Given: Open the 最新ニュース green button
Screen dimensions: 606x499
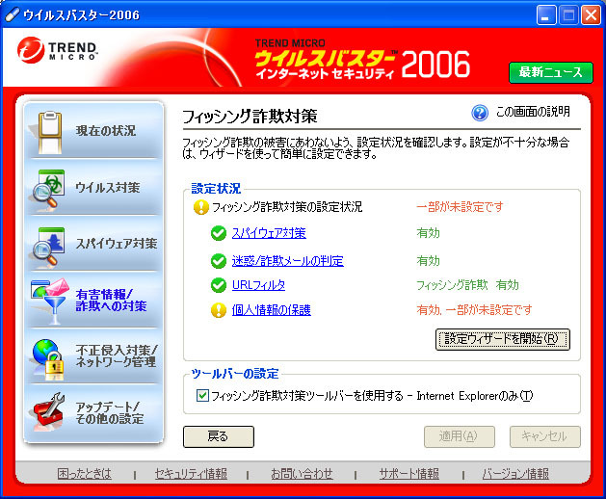Looking at the screenshot, I should coord(551,72).
